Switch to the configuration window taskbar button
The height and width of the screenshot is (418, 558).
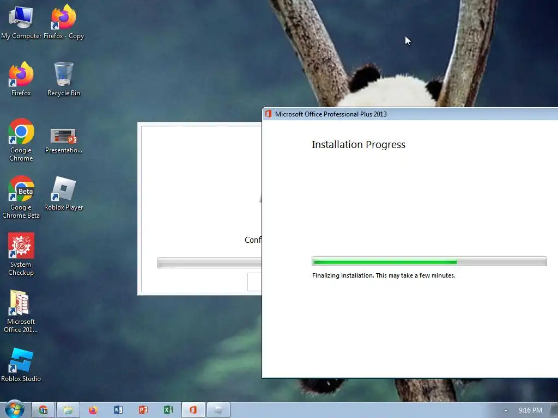pyautogui.click(x=219, y=410)
